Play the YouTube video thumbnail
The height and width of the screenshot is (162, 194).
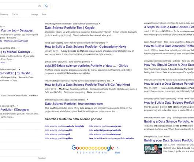pos(153,149)
